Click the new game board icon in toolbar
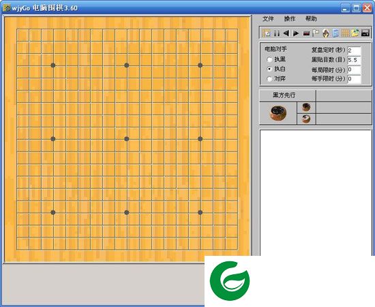Viewport: 375px width, 307px height. [x=266, y=33]
